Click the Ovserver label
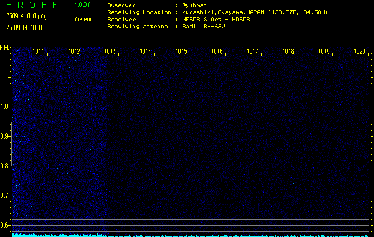 (121, 5)
